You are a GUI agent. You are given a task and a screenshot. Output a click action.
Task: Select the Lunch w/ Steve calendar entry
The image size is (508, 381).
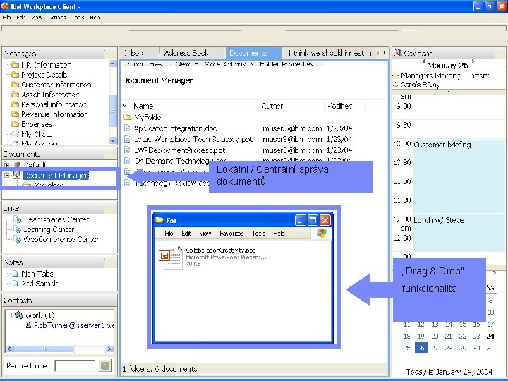coord(459,232)
